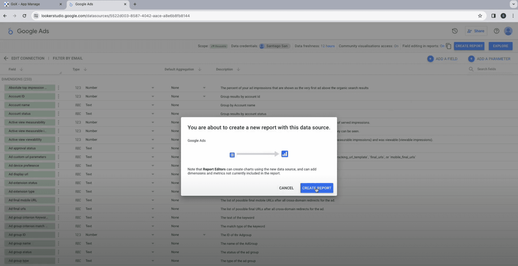Select the Ad custom url parameters field
Image resolution: width=518 pixels, height=266 pixels.
[30, 157]
